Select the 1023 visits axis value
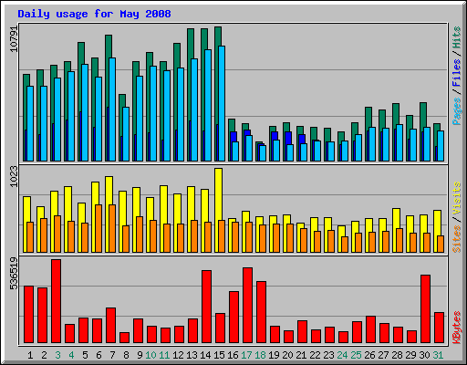This screenshot has width=467, height=365. [x=14, y=176]
